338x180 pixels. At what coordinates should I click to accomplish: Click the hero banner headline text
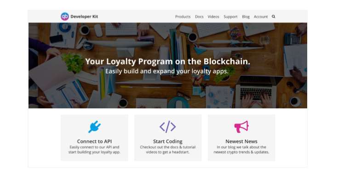click(x=168, y=62)
